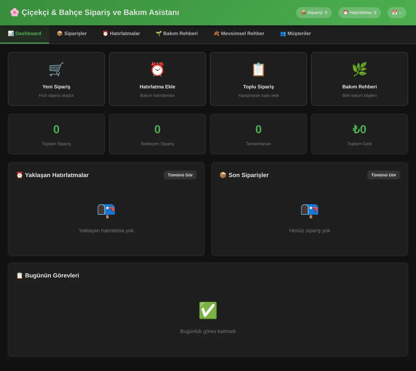
Task: Click the Toplu Sipariş card title
Action: coord(259,87)
